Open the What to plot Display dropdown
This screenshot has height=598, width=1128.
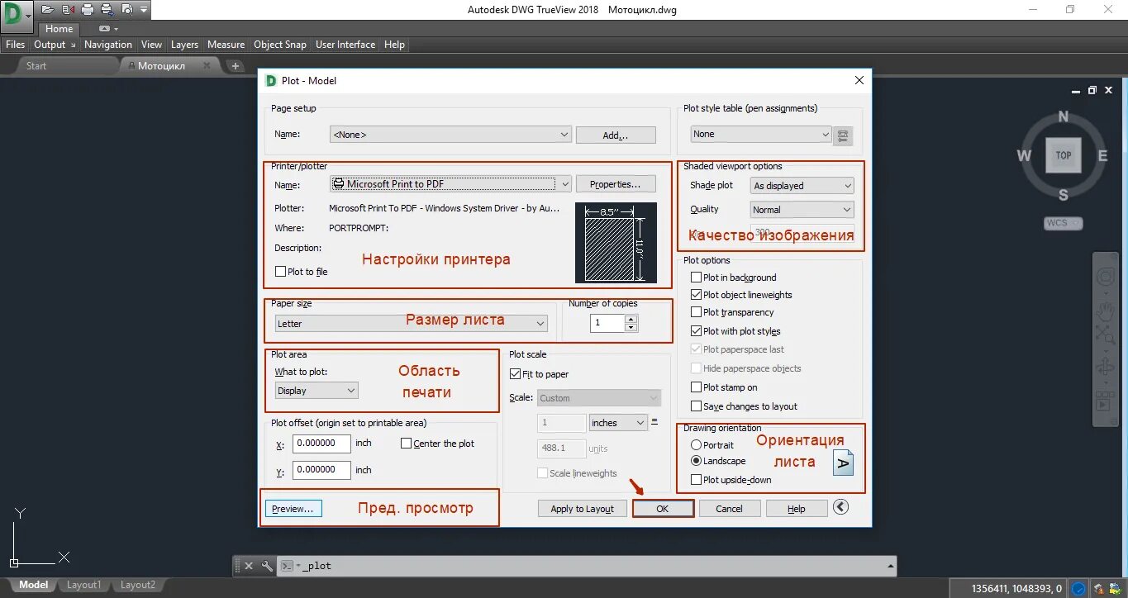coord(317,391)
